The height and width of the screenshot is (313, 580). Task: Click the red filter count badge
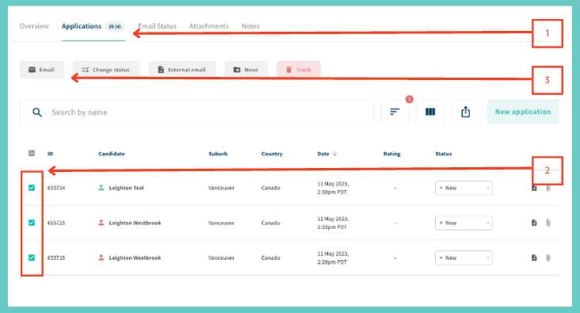[409, 99]
